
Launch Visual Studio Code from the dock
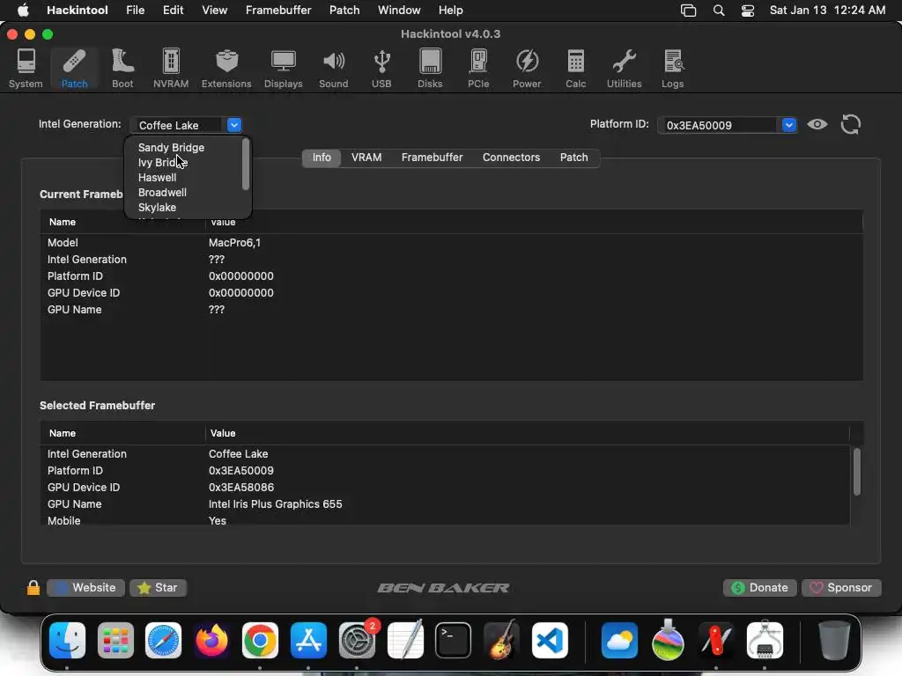click(550, 640)
